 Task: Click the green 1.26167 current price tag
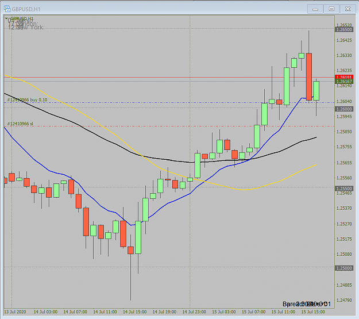344,82
